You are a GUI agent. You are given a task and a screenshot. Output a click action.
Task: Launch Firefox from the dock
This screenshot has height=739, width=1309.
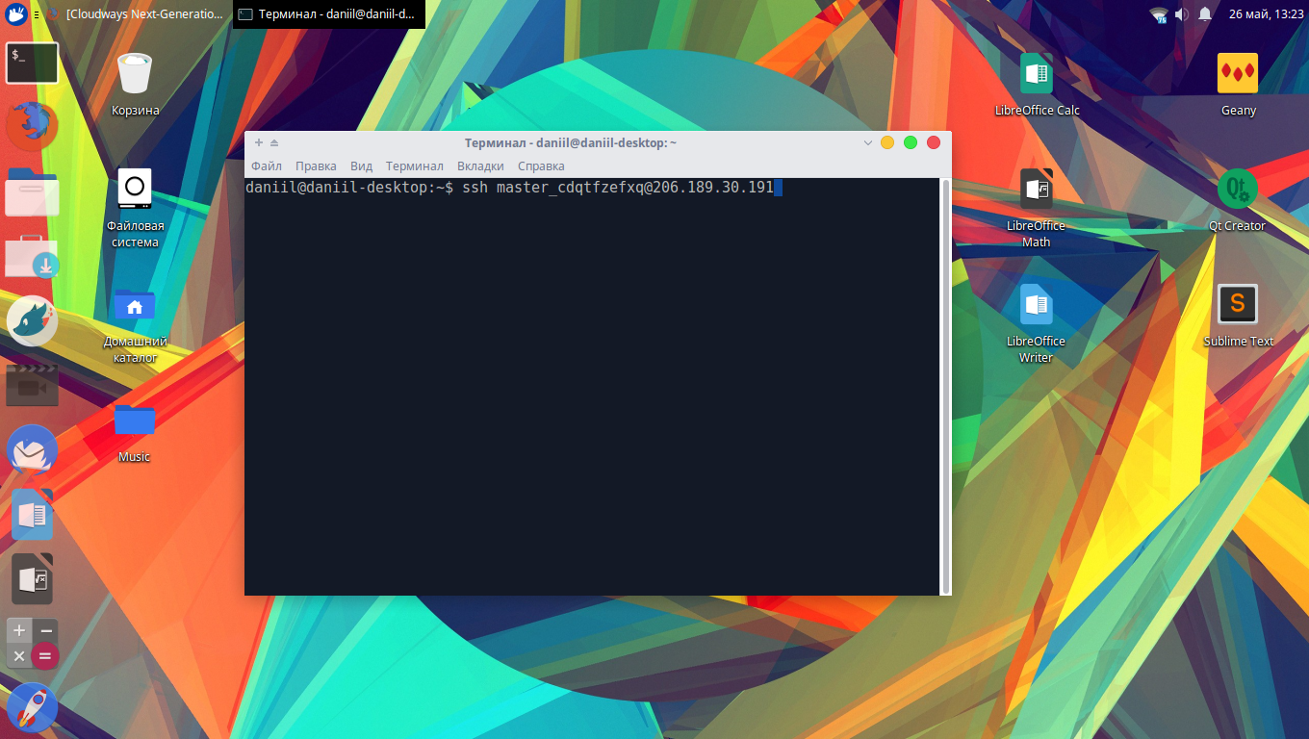[32, 126]
